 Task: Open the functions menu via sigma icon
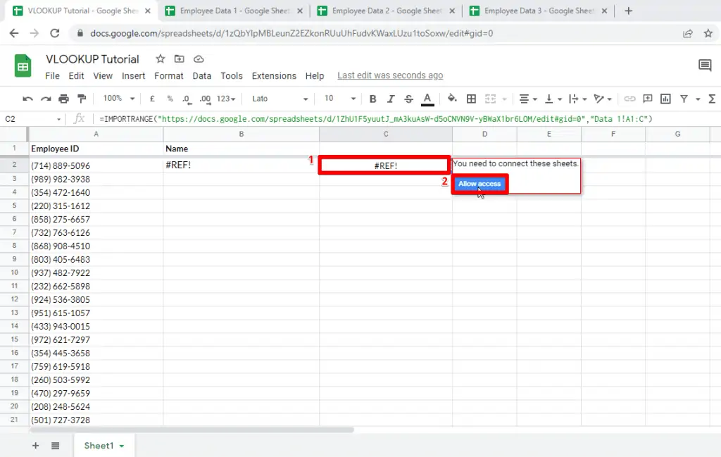tap(713, 99)
